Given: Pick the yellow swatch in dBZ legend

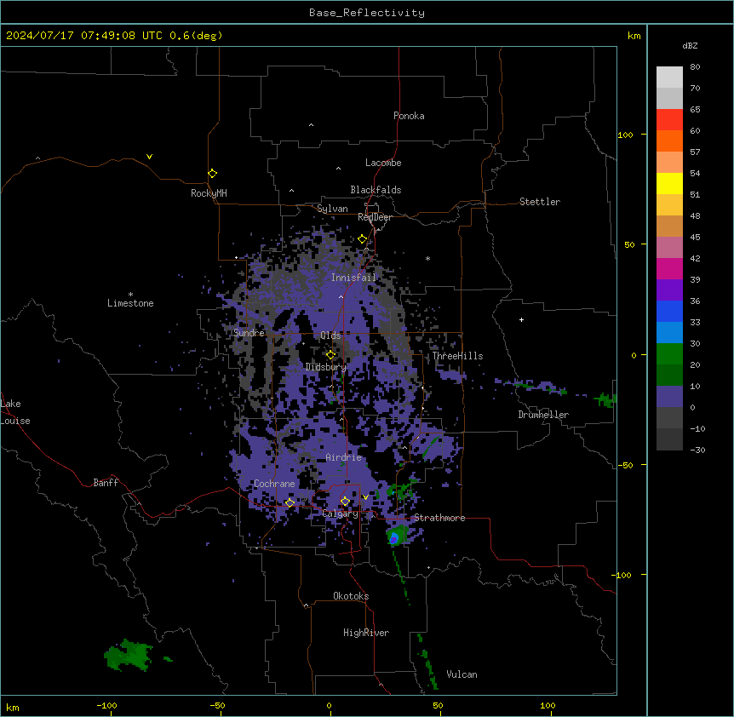Looking at the screenshot, I should pyautogui.click(x=669, y=183).
